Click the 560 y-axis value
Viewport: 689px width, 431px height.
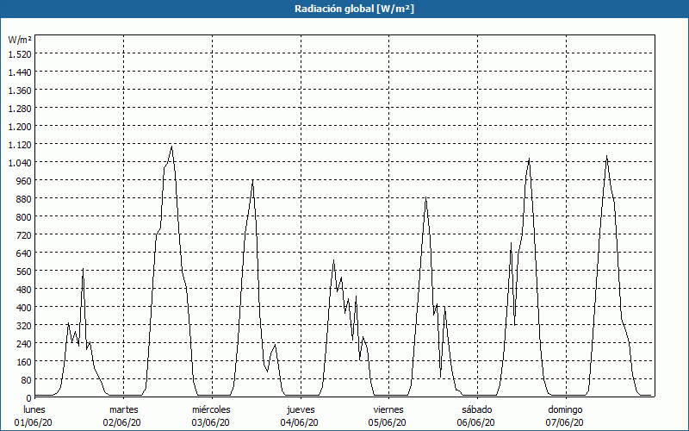click(23, 272)
